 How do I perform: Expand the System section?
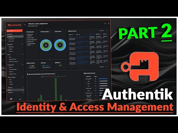click(x=16, y=90)
